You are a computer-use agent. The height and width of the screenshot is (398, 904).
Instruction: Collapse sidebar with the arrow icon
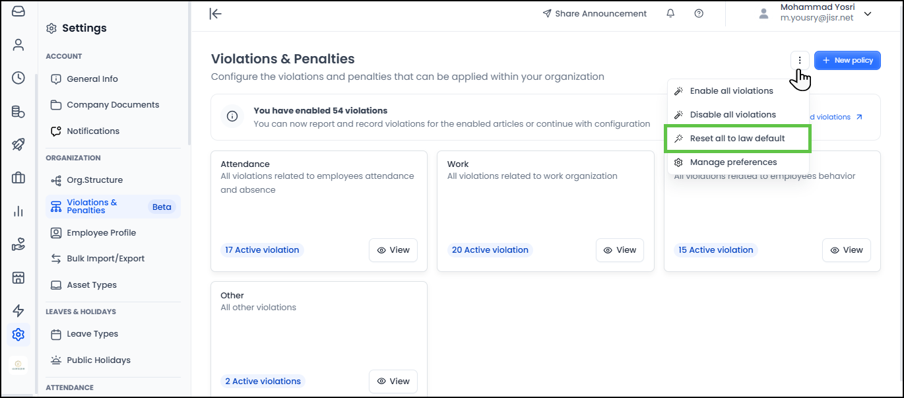click(x=215, y=14)
